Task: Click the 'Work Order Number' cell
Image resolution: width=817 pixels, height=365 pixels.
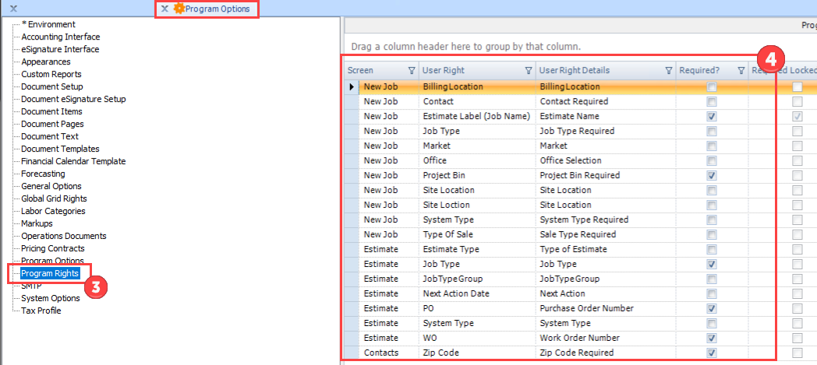Action: (x=606, y=338)
